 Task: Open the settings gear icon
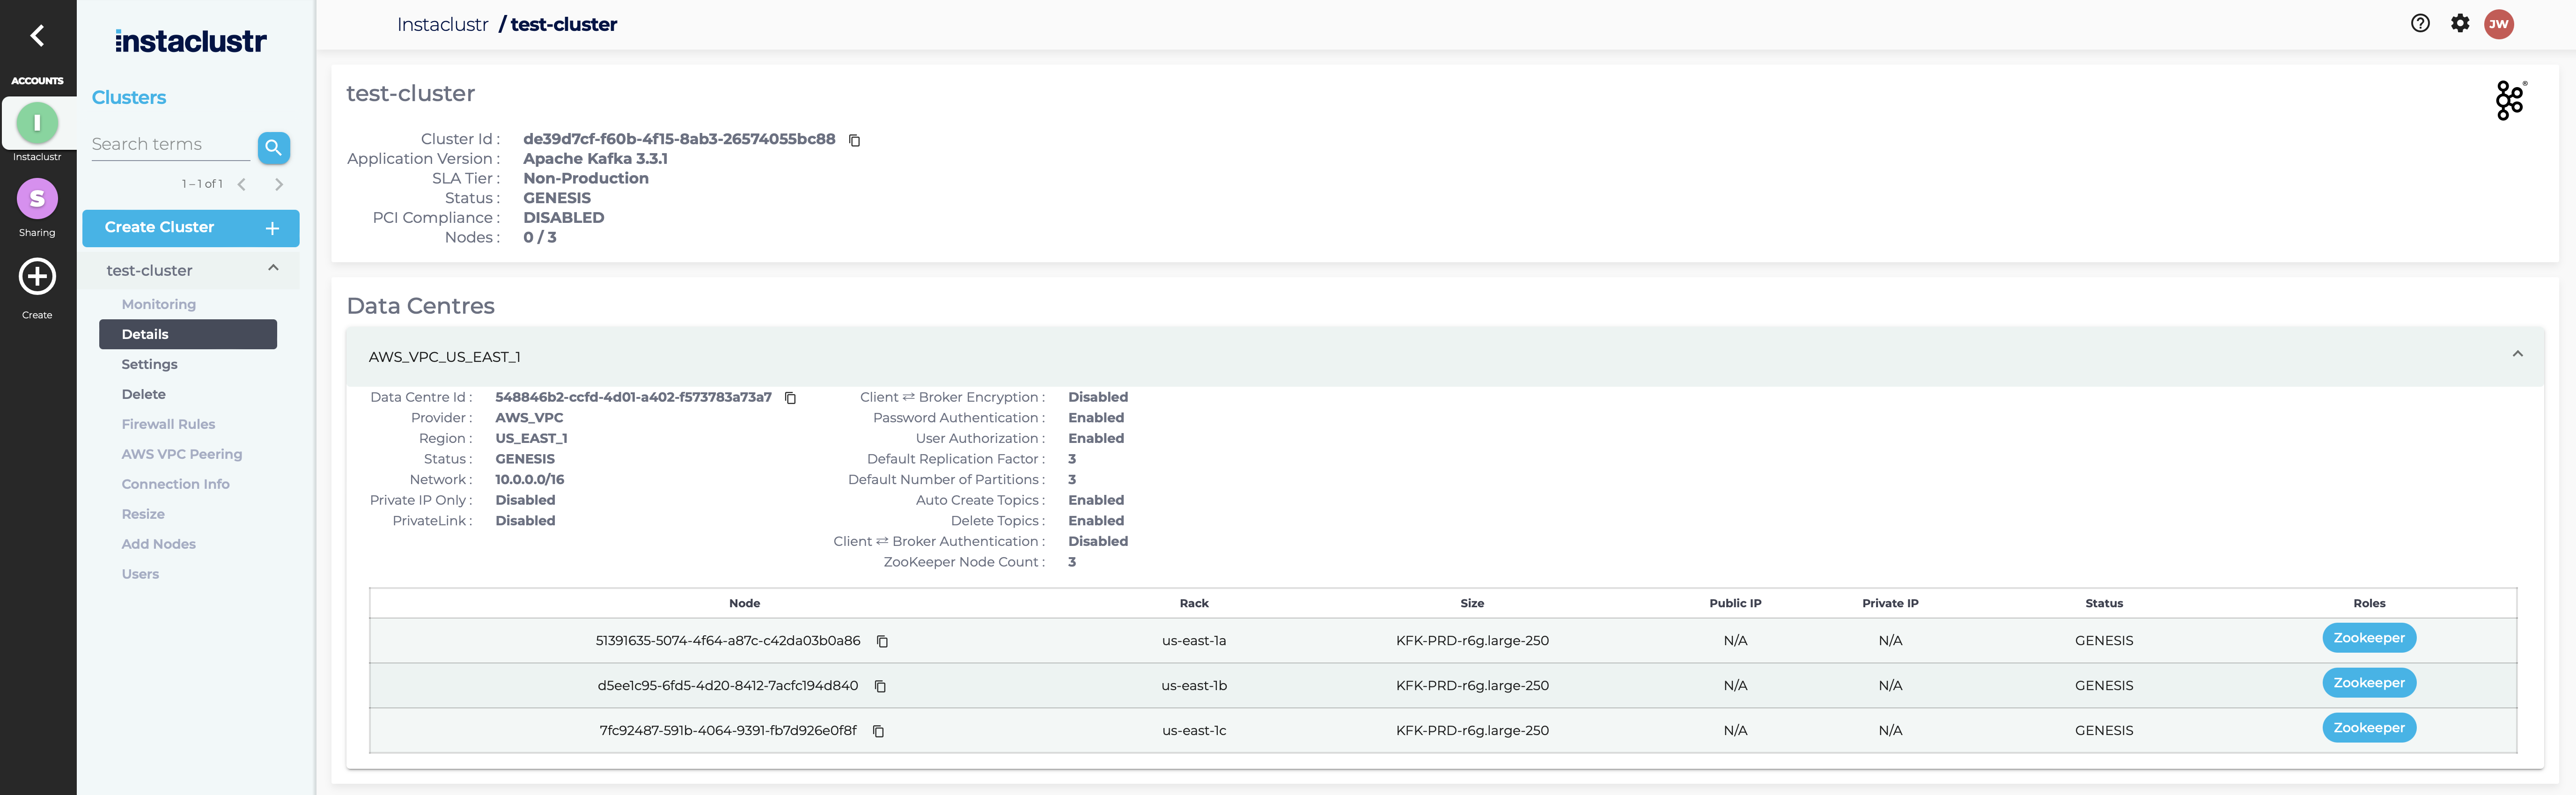click(x=2460, y=23)
